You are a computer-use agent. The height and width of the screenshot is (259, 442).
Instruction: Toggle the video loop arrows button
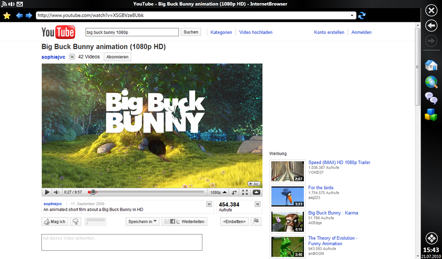(234, 193)
